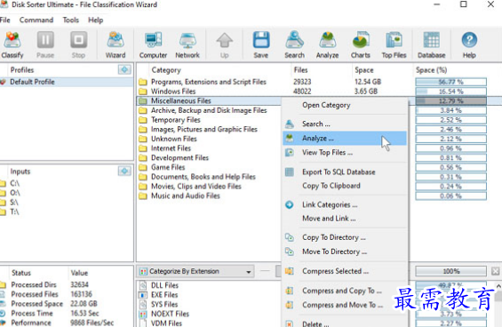502x327 pixels.
Task: Choose Move and Link ...
Action: pyautogui.click(x=345, y=219)
